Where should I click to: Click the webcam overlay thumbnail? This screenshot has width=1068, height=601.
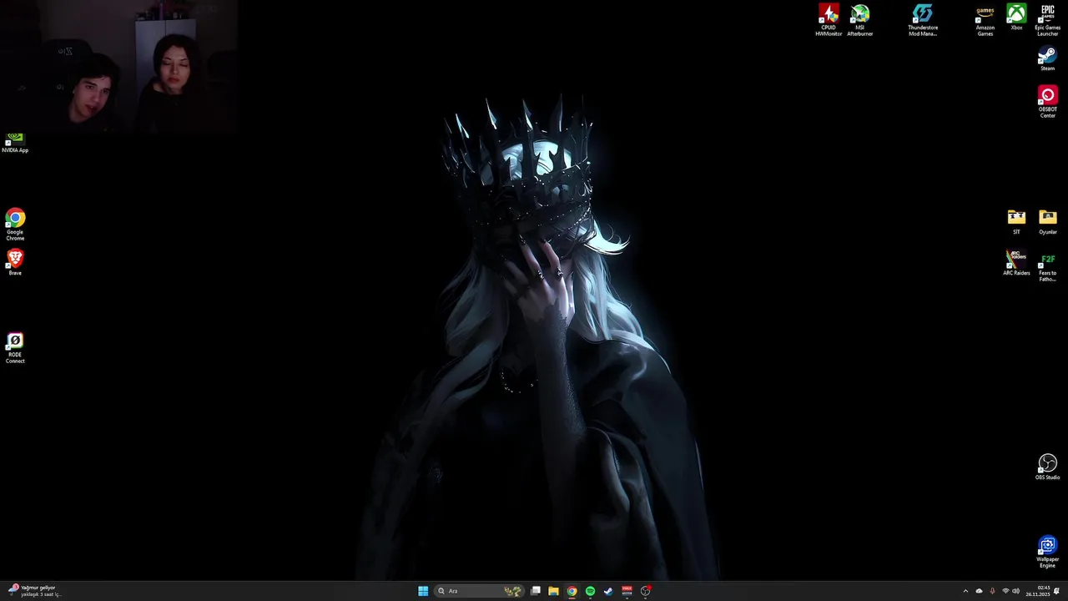coord(118,67)
